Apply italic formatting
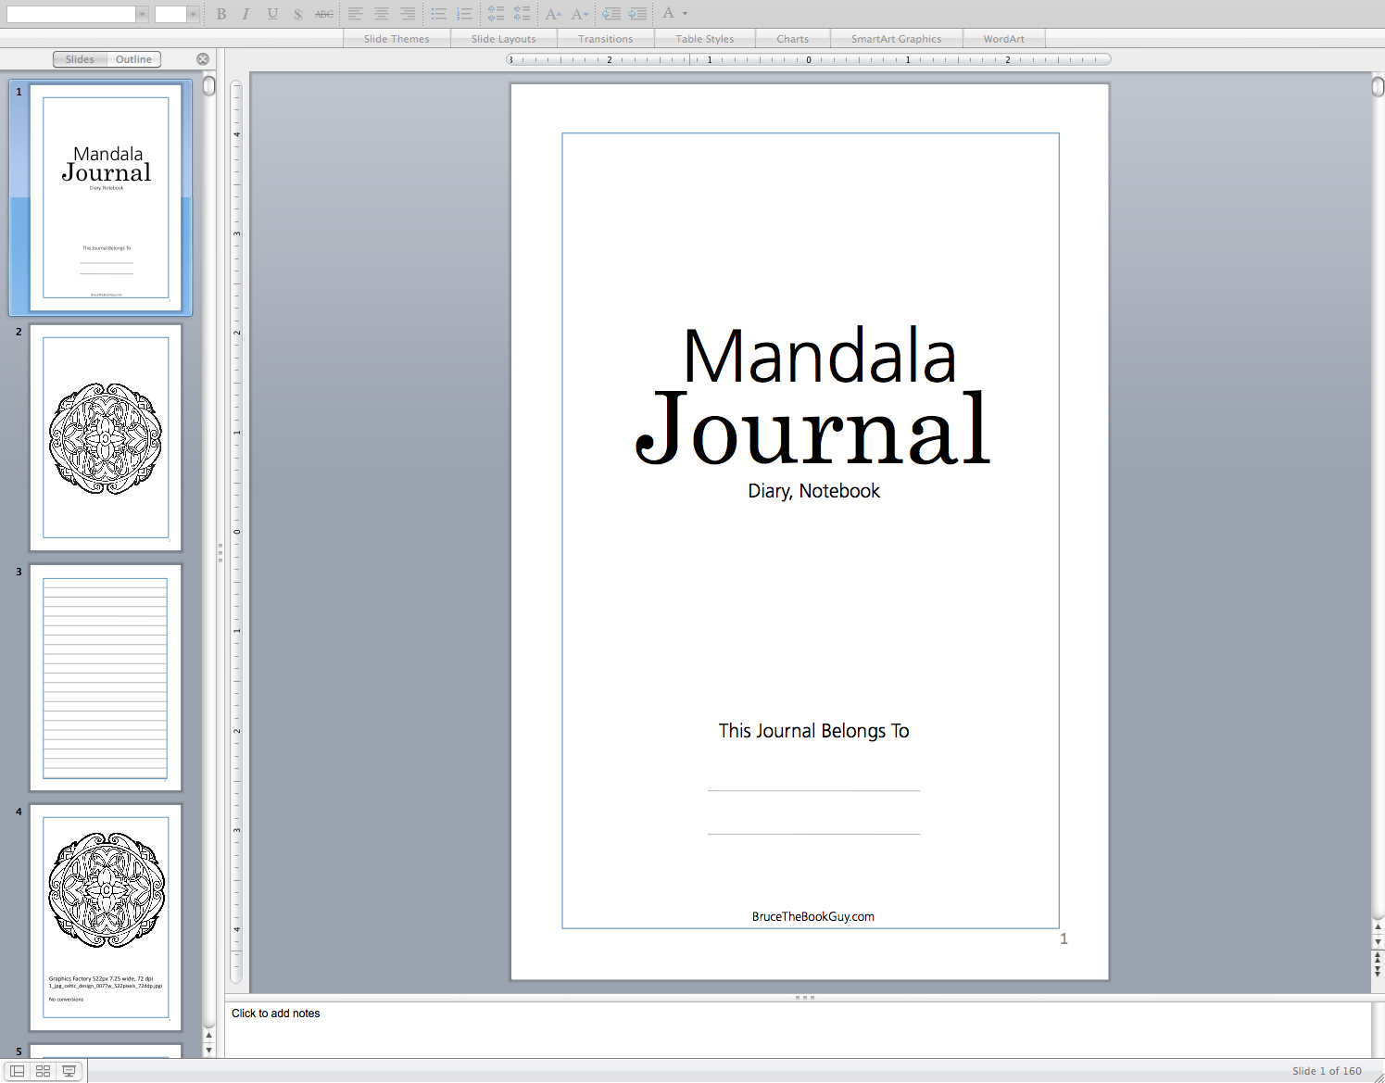The width and height of the screenshot is (1385, 1083). (x=246, y=14)
